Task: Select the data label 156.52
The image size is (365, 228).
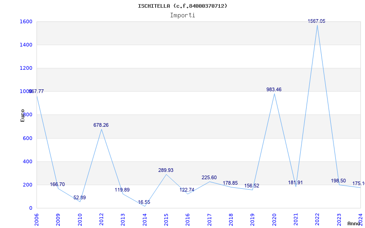Action: pos(252,186)
